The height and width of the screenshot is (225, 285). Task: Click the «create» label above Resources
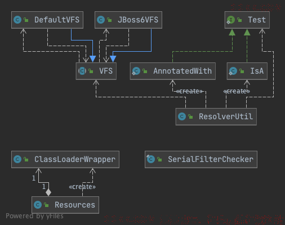[82, 187]
